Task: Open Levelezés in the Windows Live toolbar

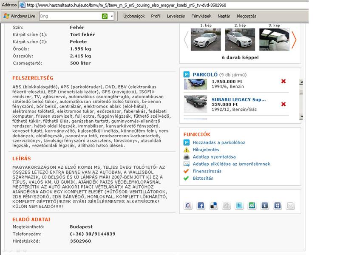Action: tap(176, 16)
